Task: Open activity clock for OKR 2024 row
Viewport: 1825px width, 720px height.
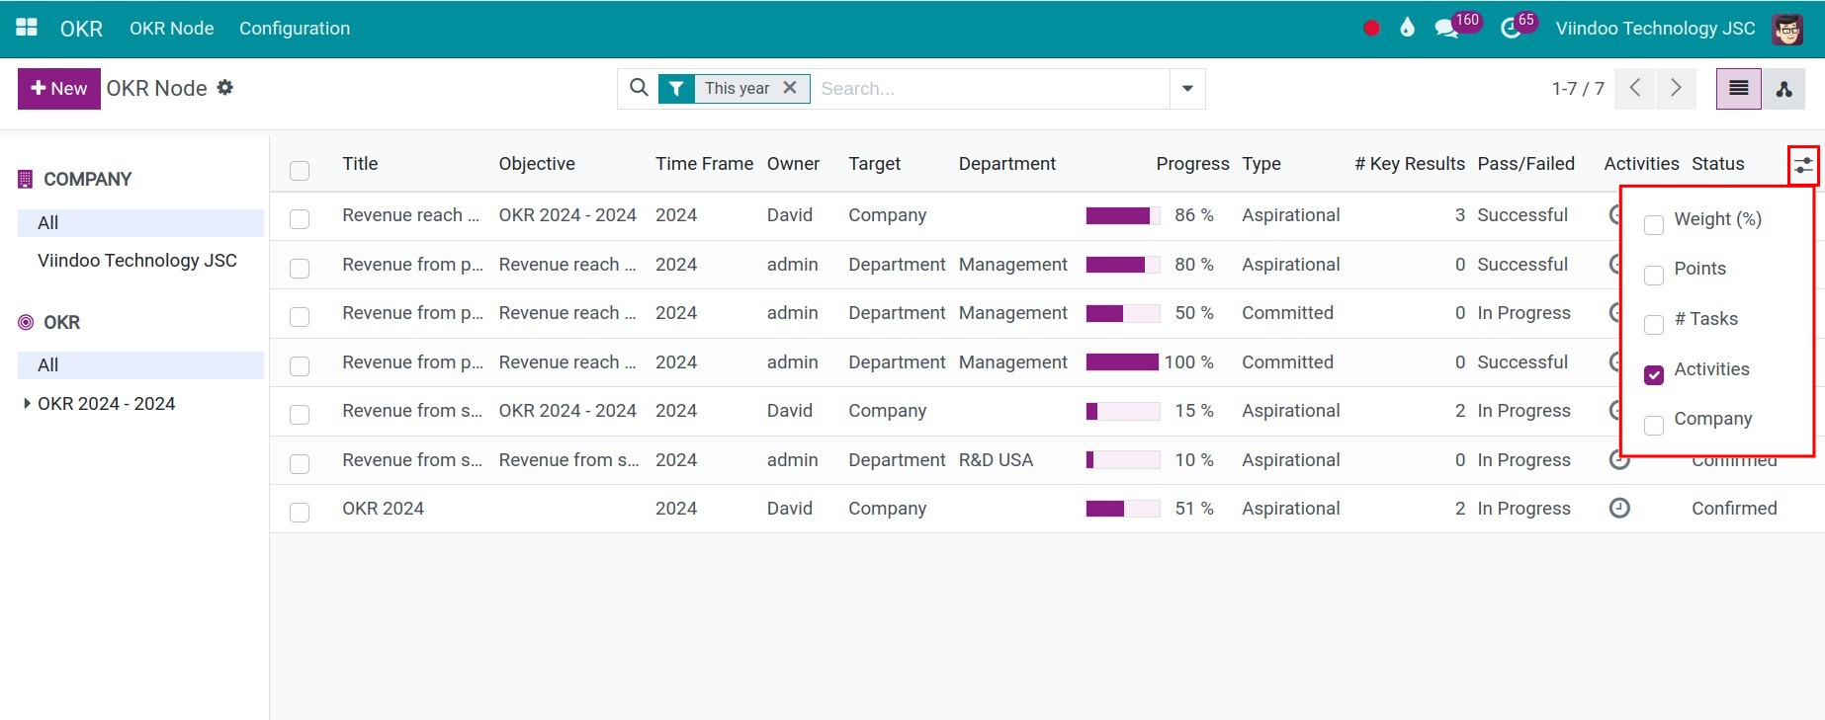Action: click(x=1619, y=508)
